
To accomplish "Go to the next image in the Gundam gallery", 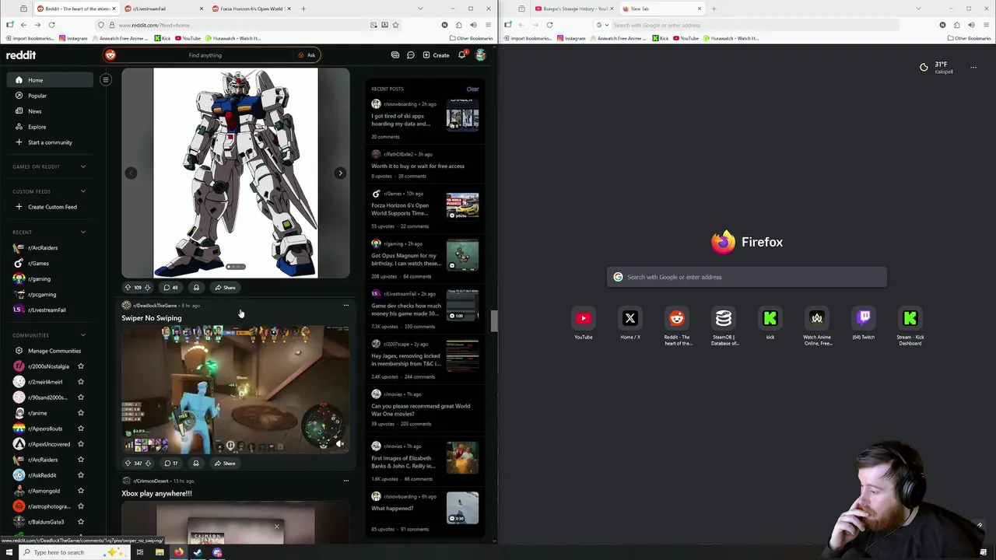I will click(x=340, y=173).
